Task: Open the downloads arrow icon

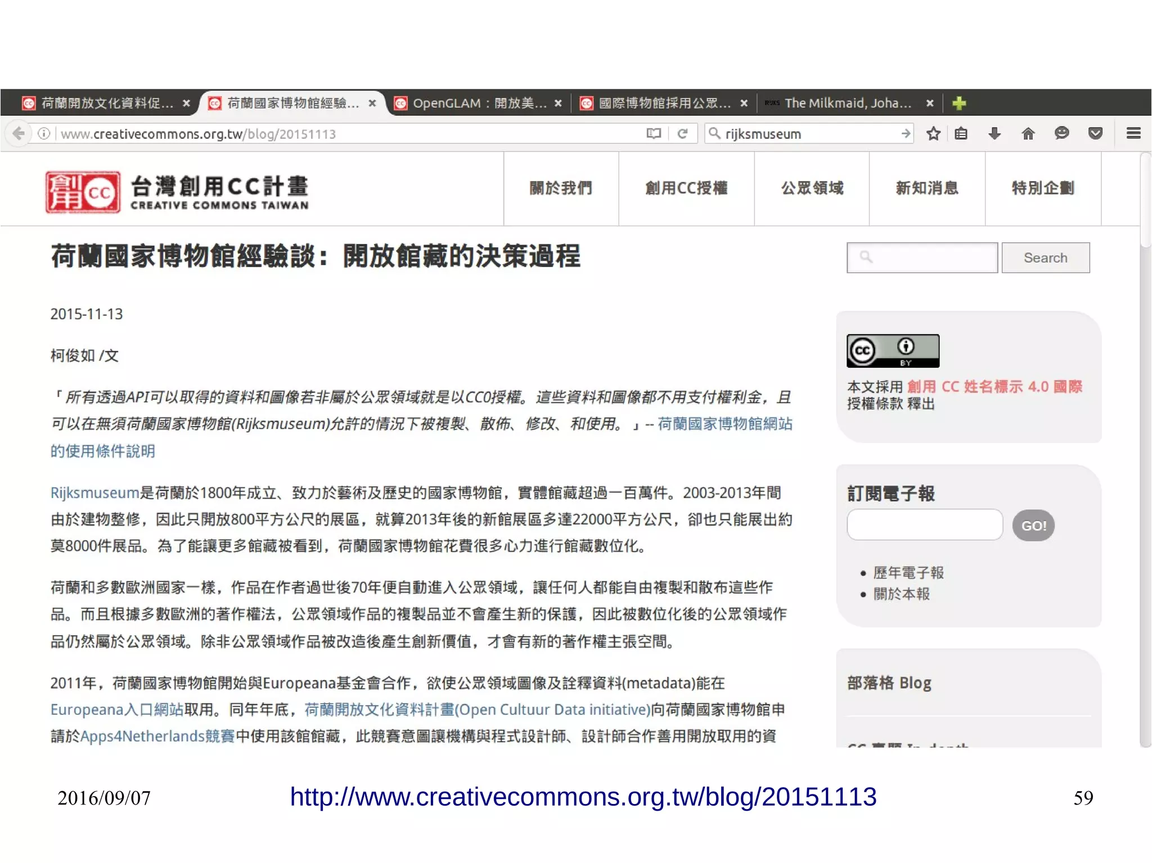Action: coord(994,134)
